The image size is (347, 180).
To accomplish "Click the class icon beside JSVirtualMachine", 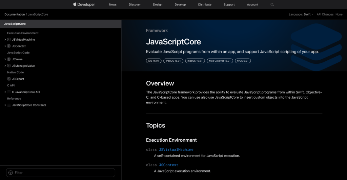I will pyautogui.click(x=9, y=40).
